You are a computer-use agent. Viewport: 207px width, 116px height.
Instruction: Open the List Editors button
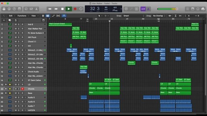pos(188,9)
